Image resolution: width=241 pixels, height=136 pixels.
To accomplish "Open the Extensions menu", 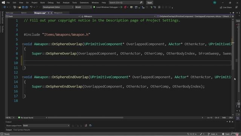I will point(84,3).
